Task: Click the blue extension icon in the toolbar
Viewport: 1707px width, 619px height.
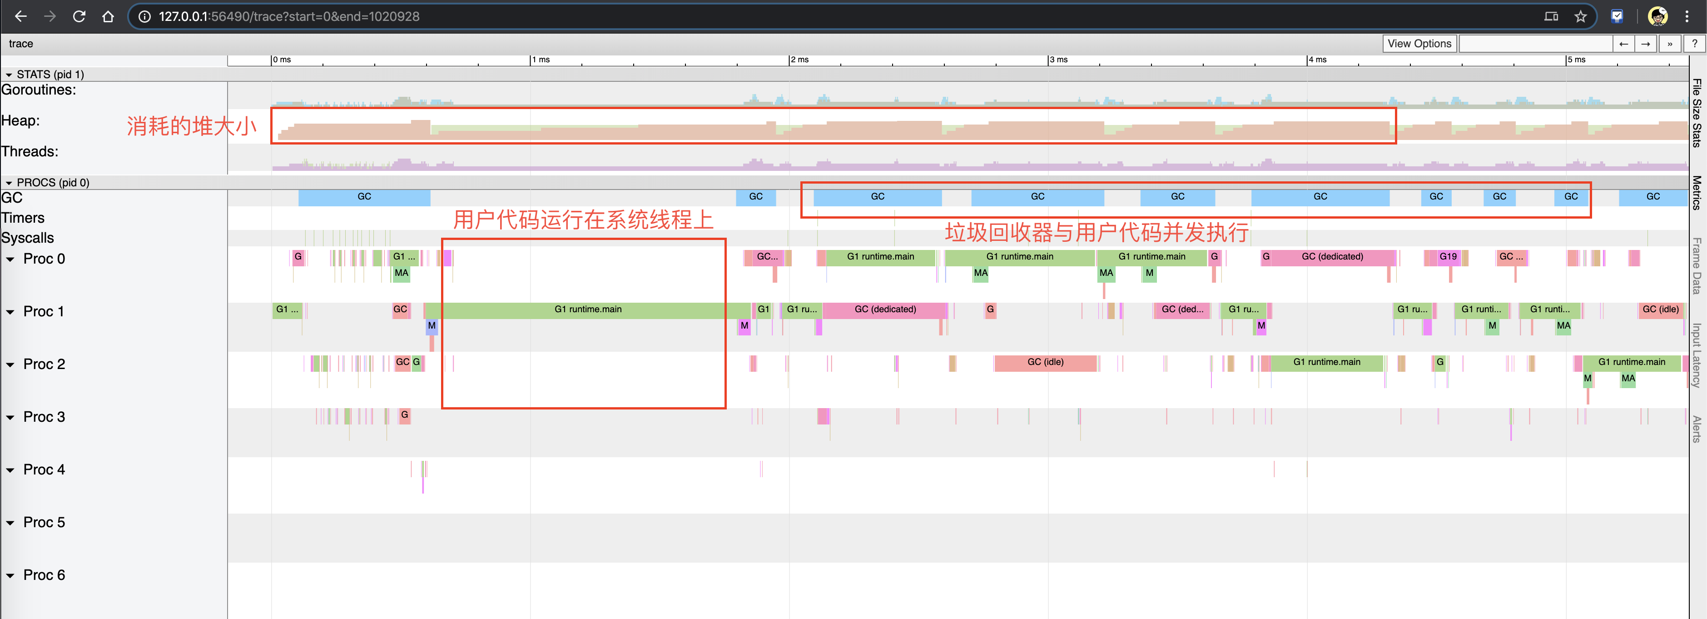Action: click(x=1618, y=16)
